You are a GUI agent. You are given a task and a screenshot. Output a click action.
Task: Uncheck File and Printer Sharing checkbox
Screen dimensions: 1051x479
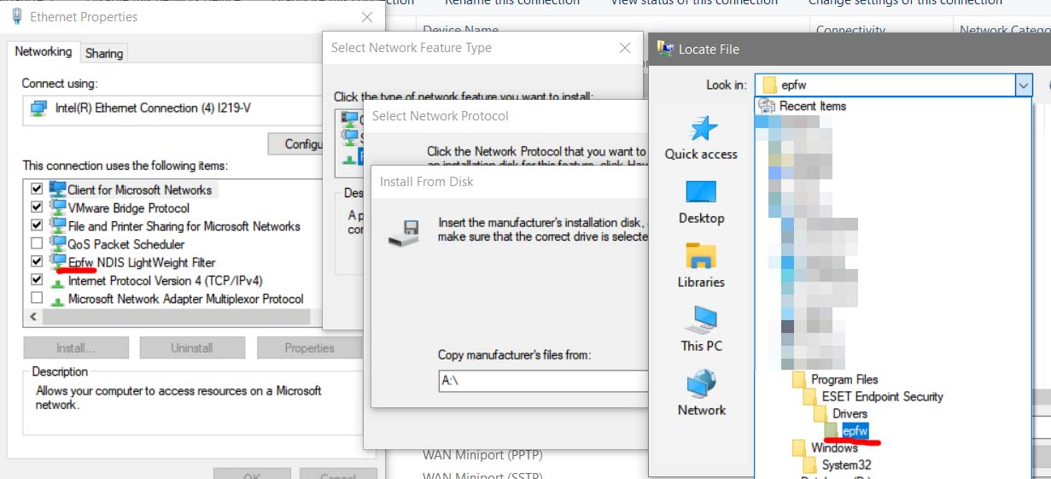(x=37, y=225)
